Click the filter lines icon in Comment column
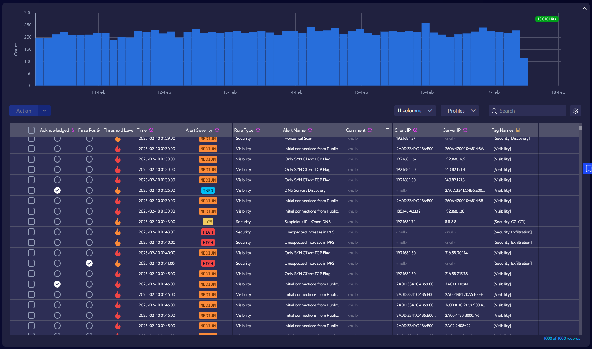 387,131
